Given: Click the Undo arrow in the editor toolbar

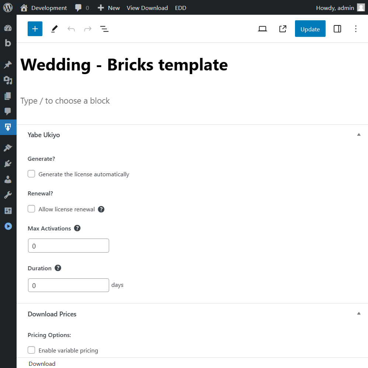Looking at the screenshot, I should [x=71, y=28].
